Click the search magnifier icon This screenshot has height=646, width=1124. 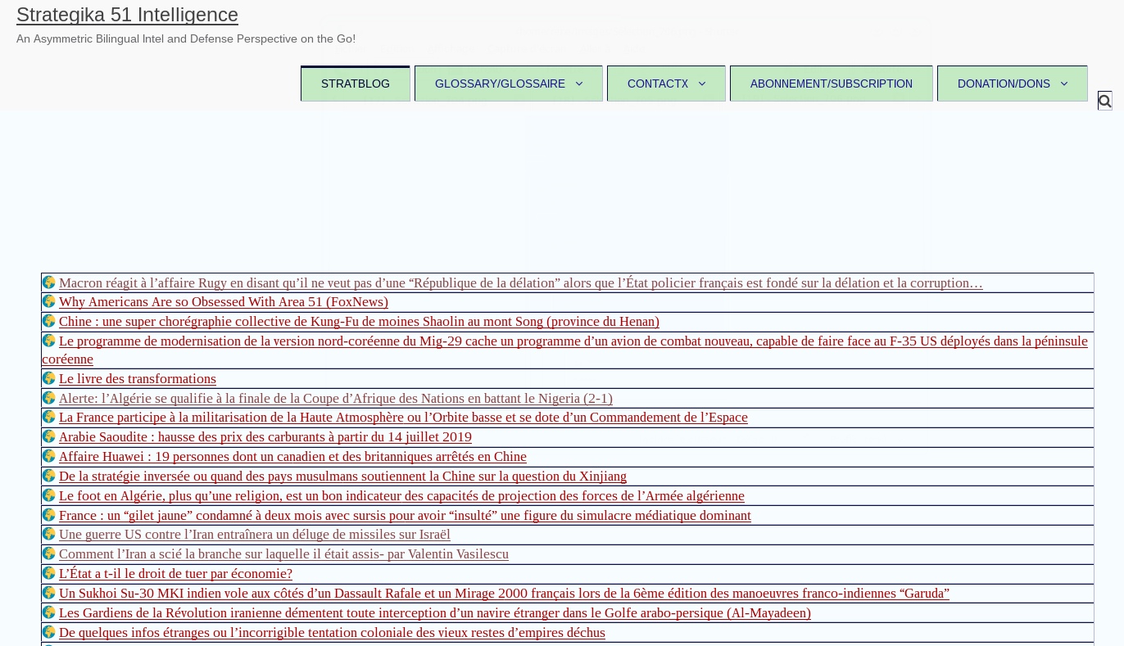click(x=1104, y=101)
